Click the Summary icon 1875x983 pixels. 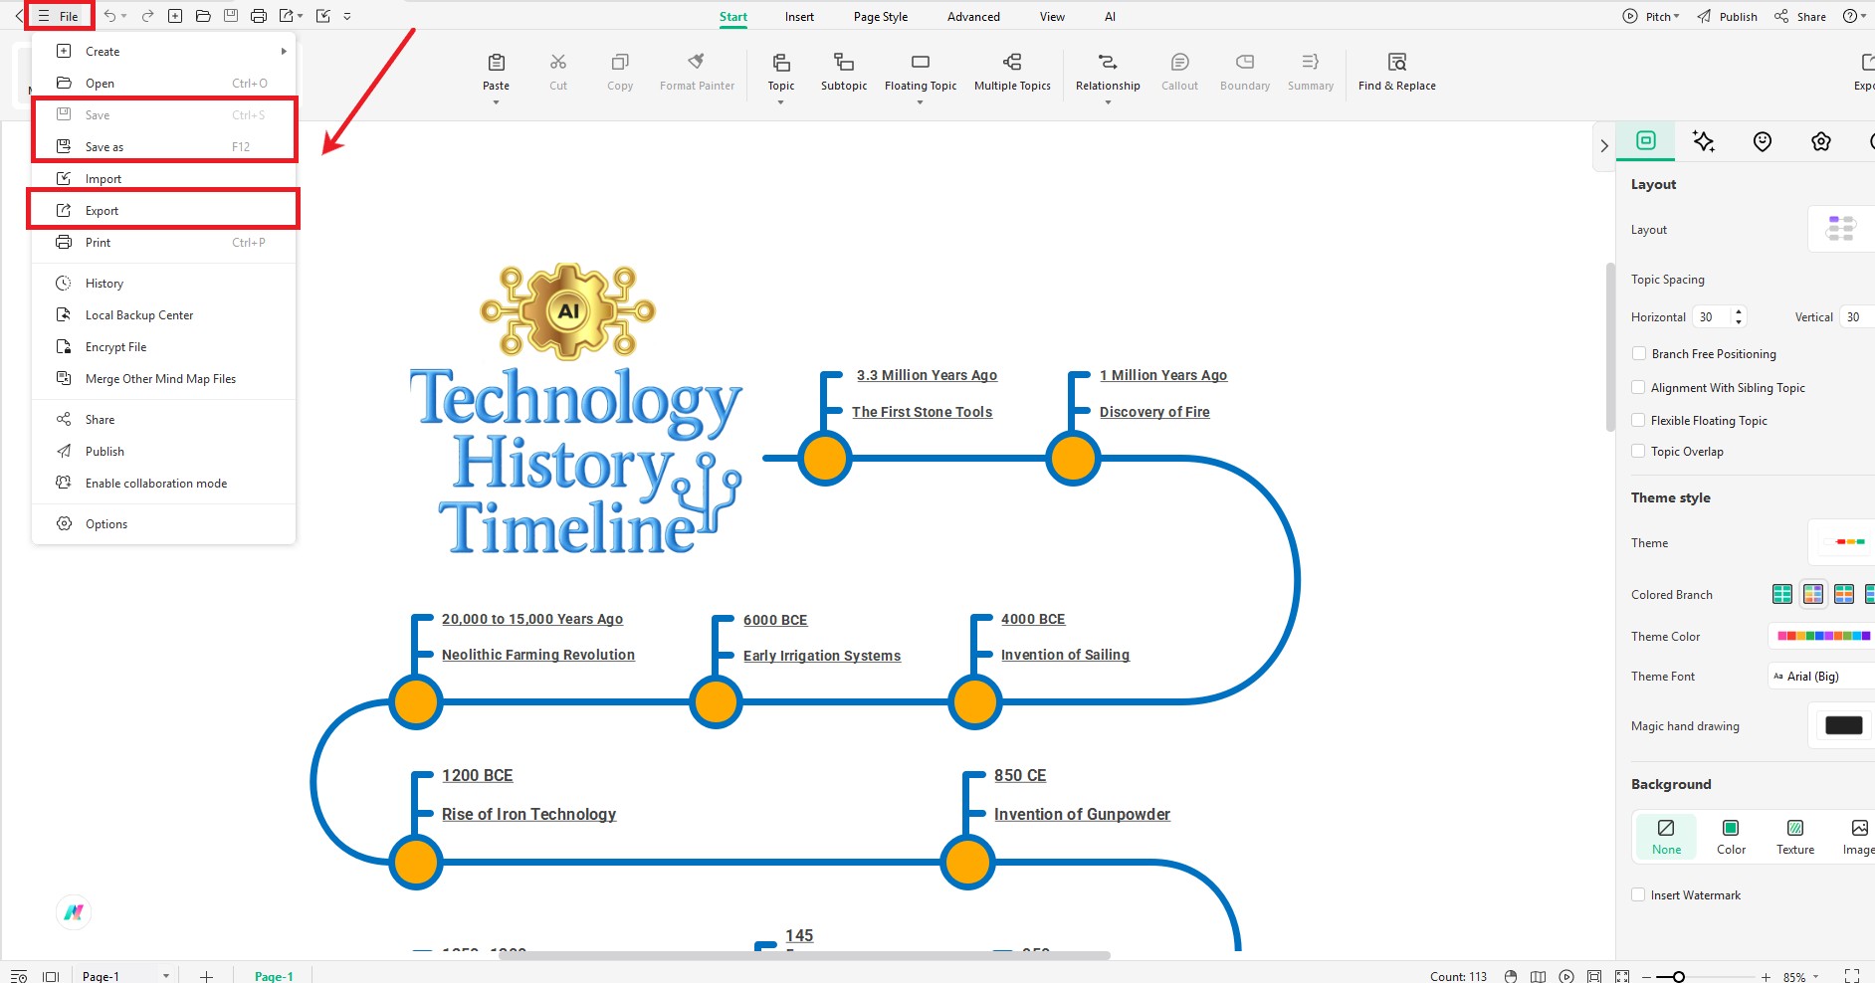point(1311,62)
